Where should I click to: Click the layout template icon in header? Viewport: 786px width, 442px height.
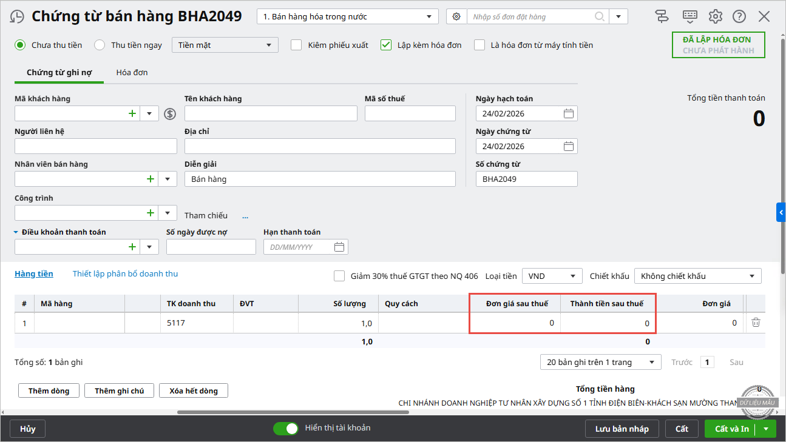(662, 16)
